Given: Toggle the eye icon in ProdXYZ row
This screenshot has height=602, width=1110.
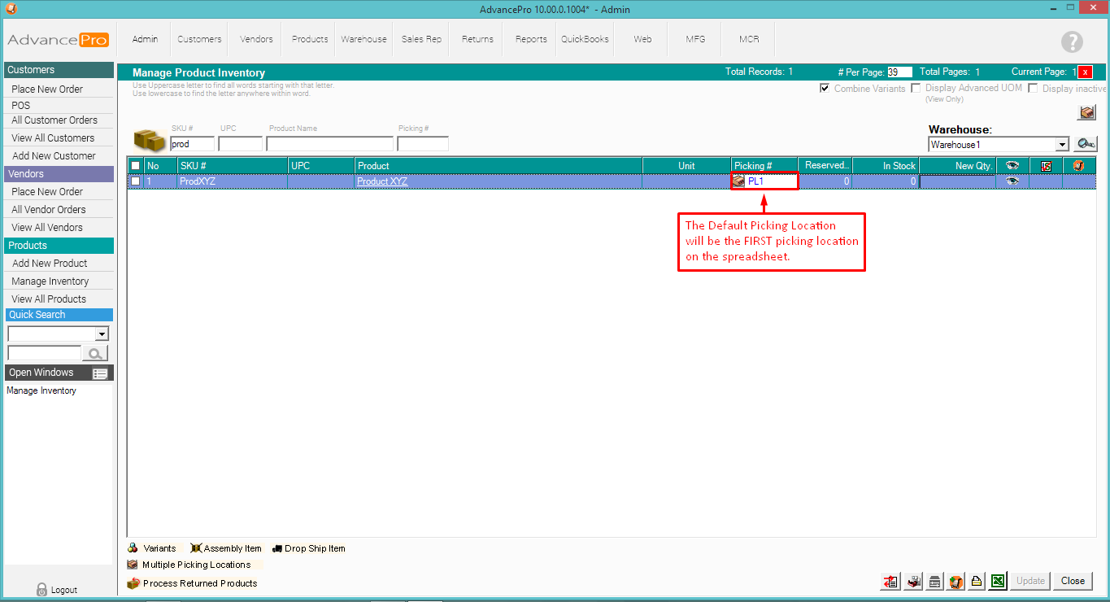Looking at the screenshot, I should [x=1012, y=181].
